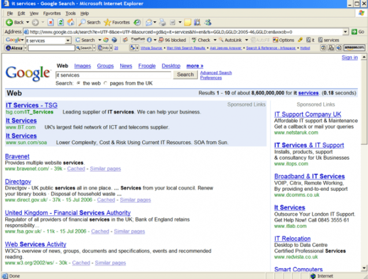
Task: Open the yellow Discuss note icon
Action: pyautogui.click(x=188, y=22)
